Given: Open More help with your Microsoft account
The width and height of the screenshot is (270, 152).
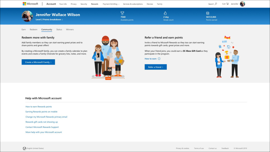Looking at the screenshot, I should (44, 132).
